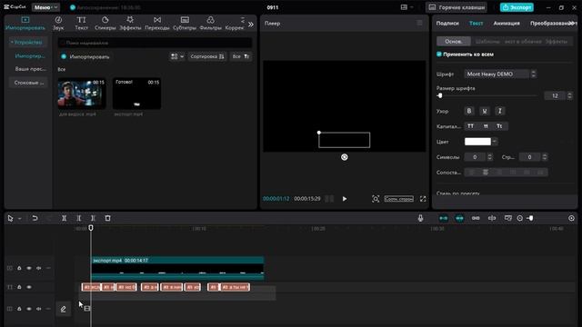Screen dimensions: 582x327
Task: Toggle underline text style
Action: point(485,111)
